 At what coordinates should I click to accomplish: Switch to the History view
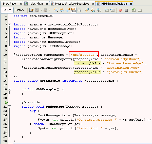coord(20,10)
